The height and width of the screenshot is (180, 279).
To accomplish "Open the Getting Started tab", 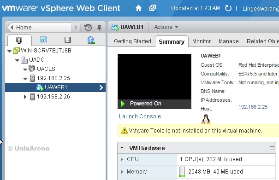I will 132,41.
